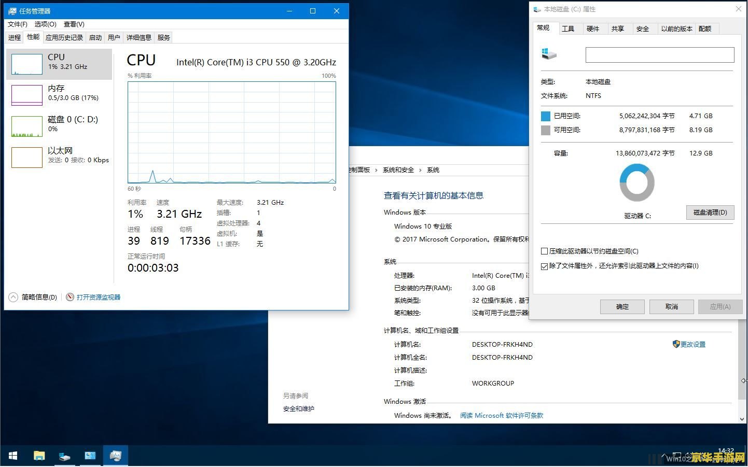Screen dimensions: 748x467
Task: Click the System breadcrumb item
Action: pos(433,170)
